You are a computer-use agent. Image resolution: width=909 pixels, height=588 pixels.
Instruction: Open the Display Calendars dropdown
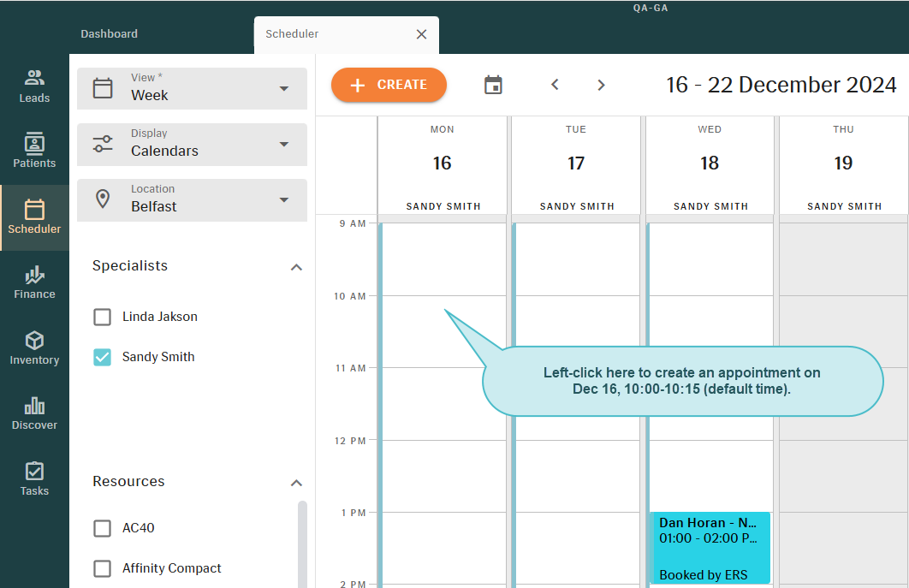coord(192,145)
